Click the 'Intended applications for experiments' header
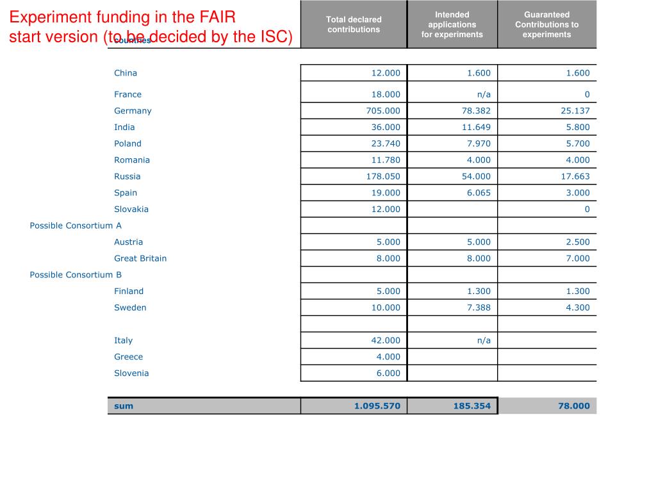 (x=452, y=24)
